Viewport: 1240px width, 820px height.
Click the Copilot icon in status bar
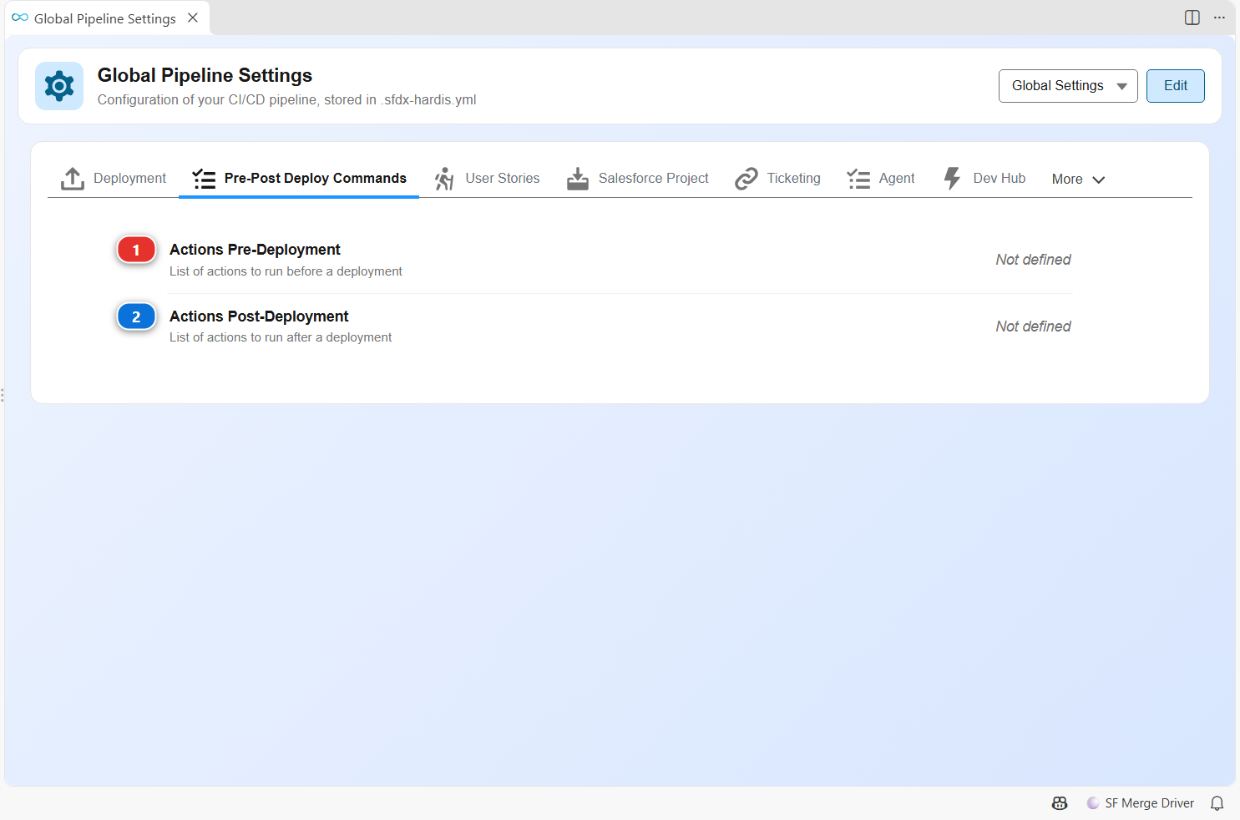[1060, 803]
